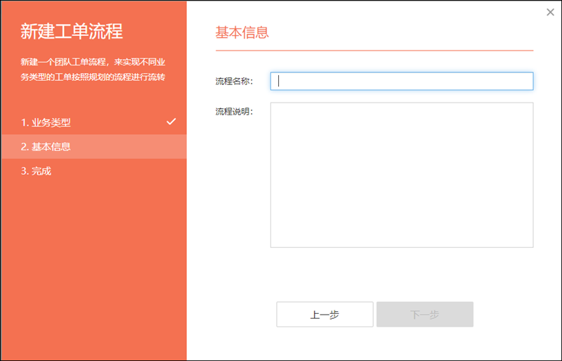
Task: Click the sidebar description paragraph text
Action: pos(93,69)
